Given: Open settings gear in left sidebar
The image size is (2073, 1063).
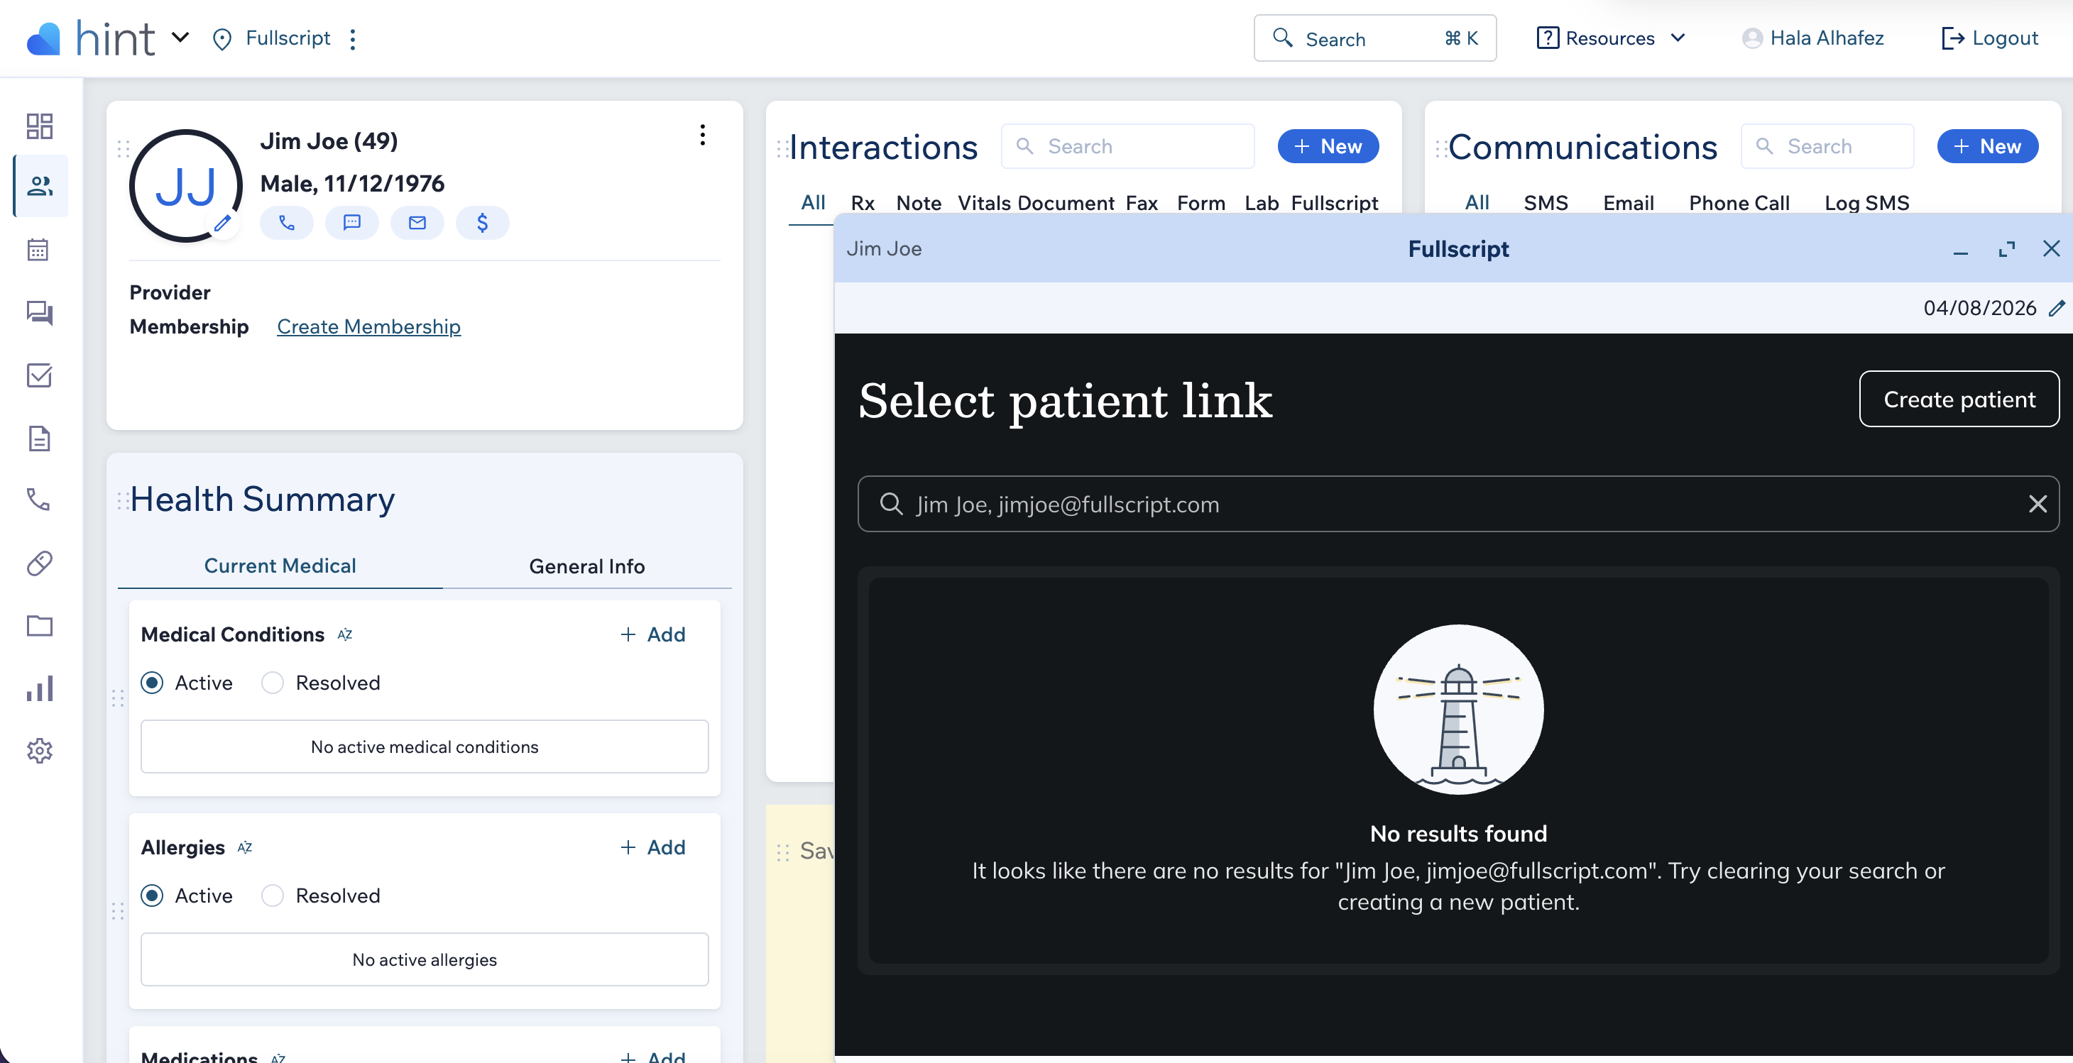Looking at the screenshot, I should [x=38, y=751].
